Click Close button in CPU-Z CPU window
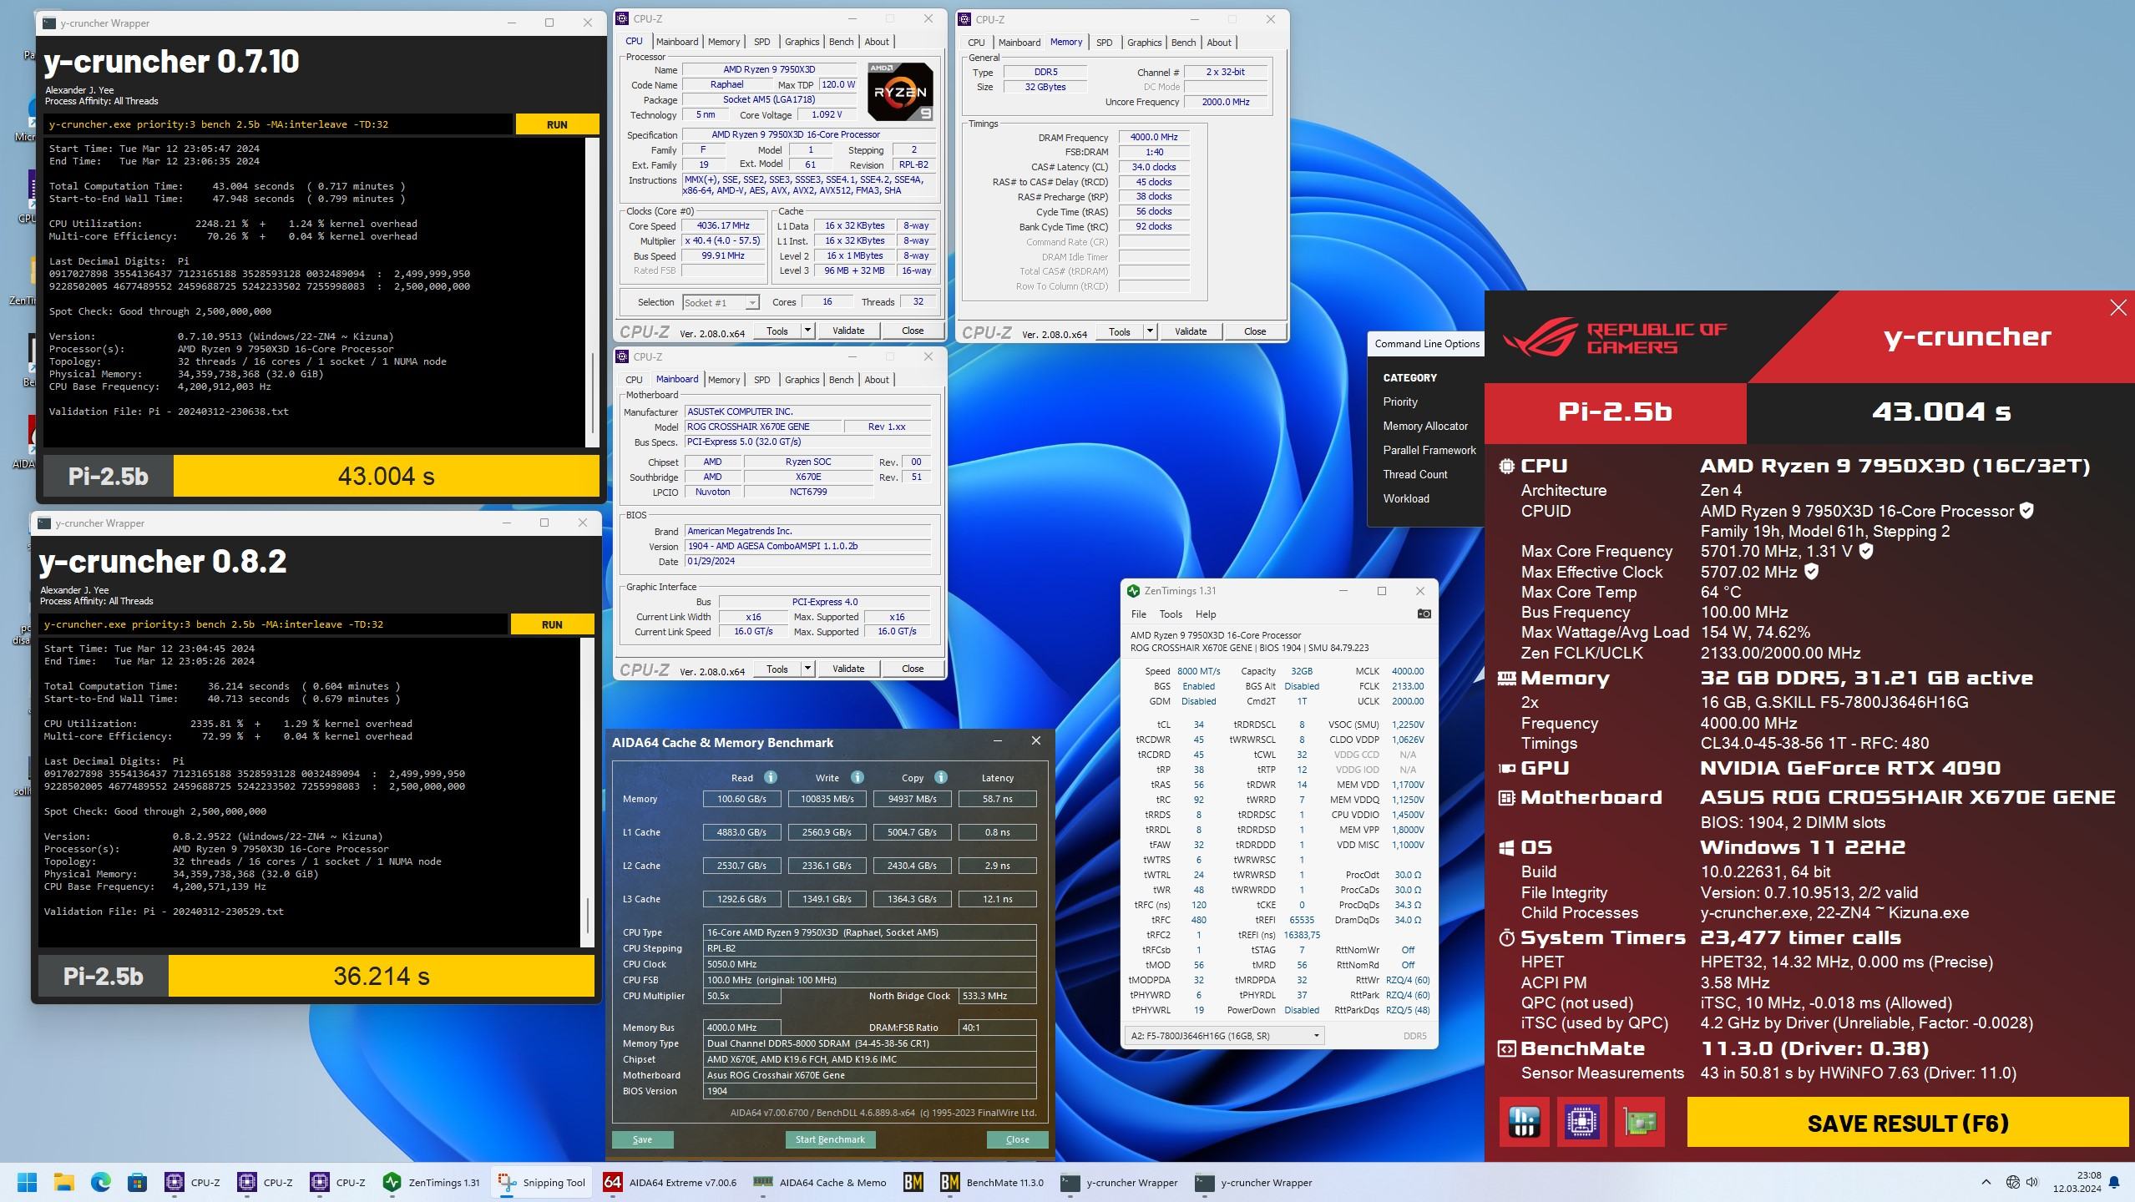This screenshot has width=2135, height=1202. (x=912, y=331)
